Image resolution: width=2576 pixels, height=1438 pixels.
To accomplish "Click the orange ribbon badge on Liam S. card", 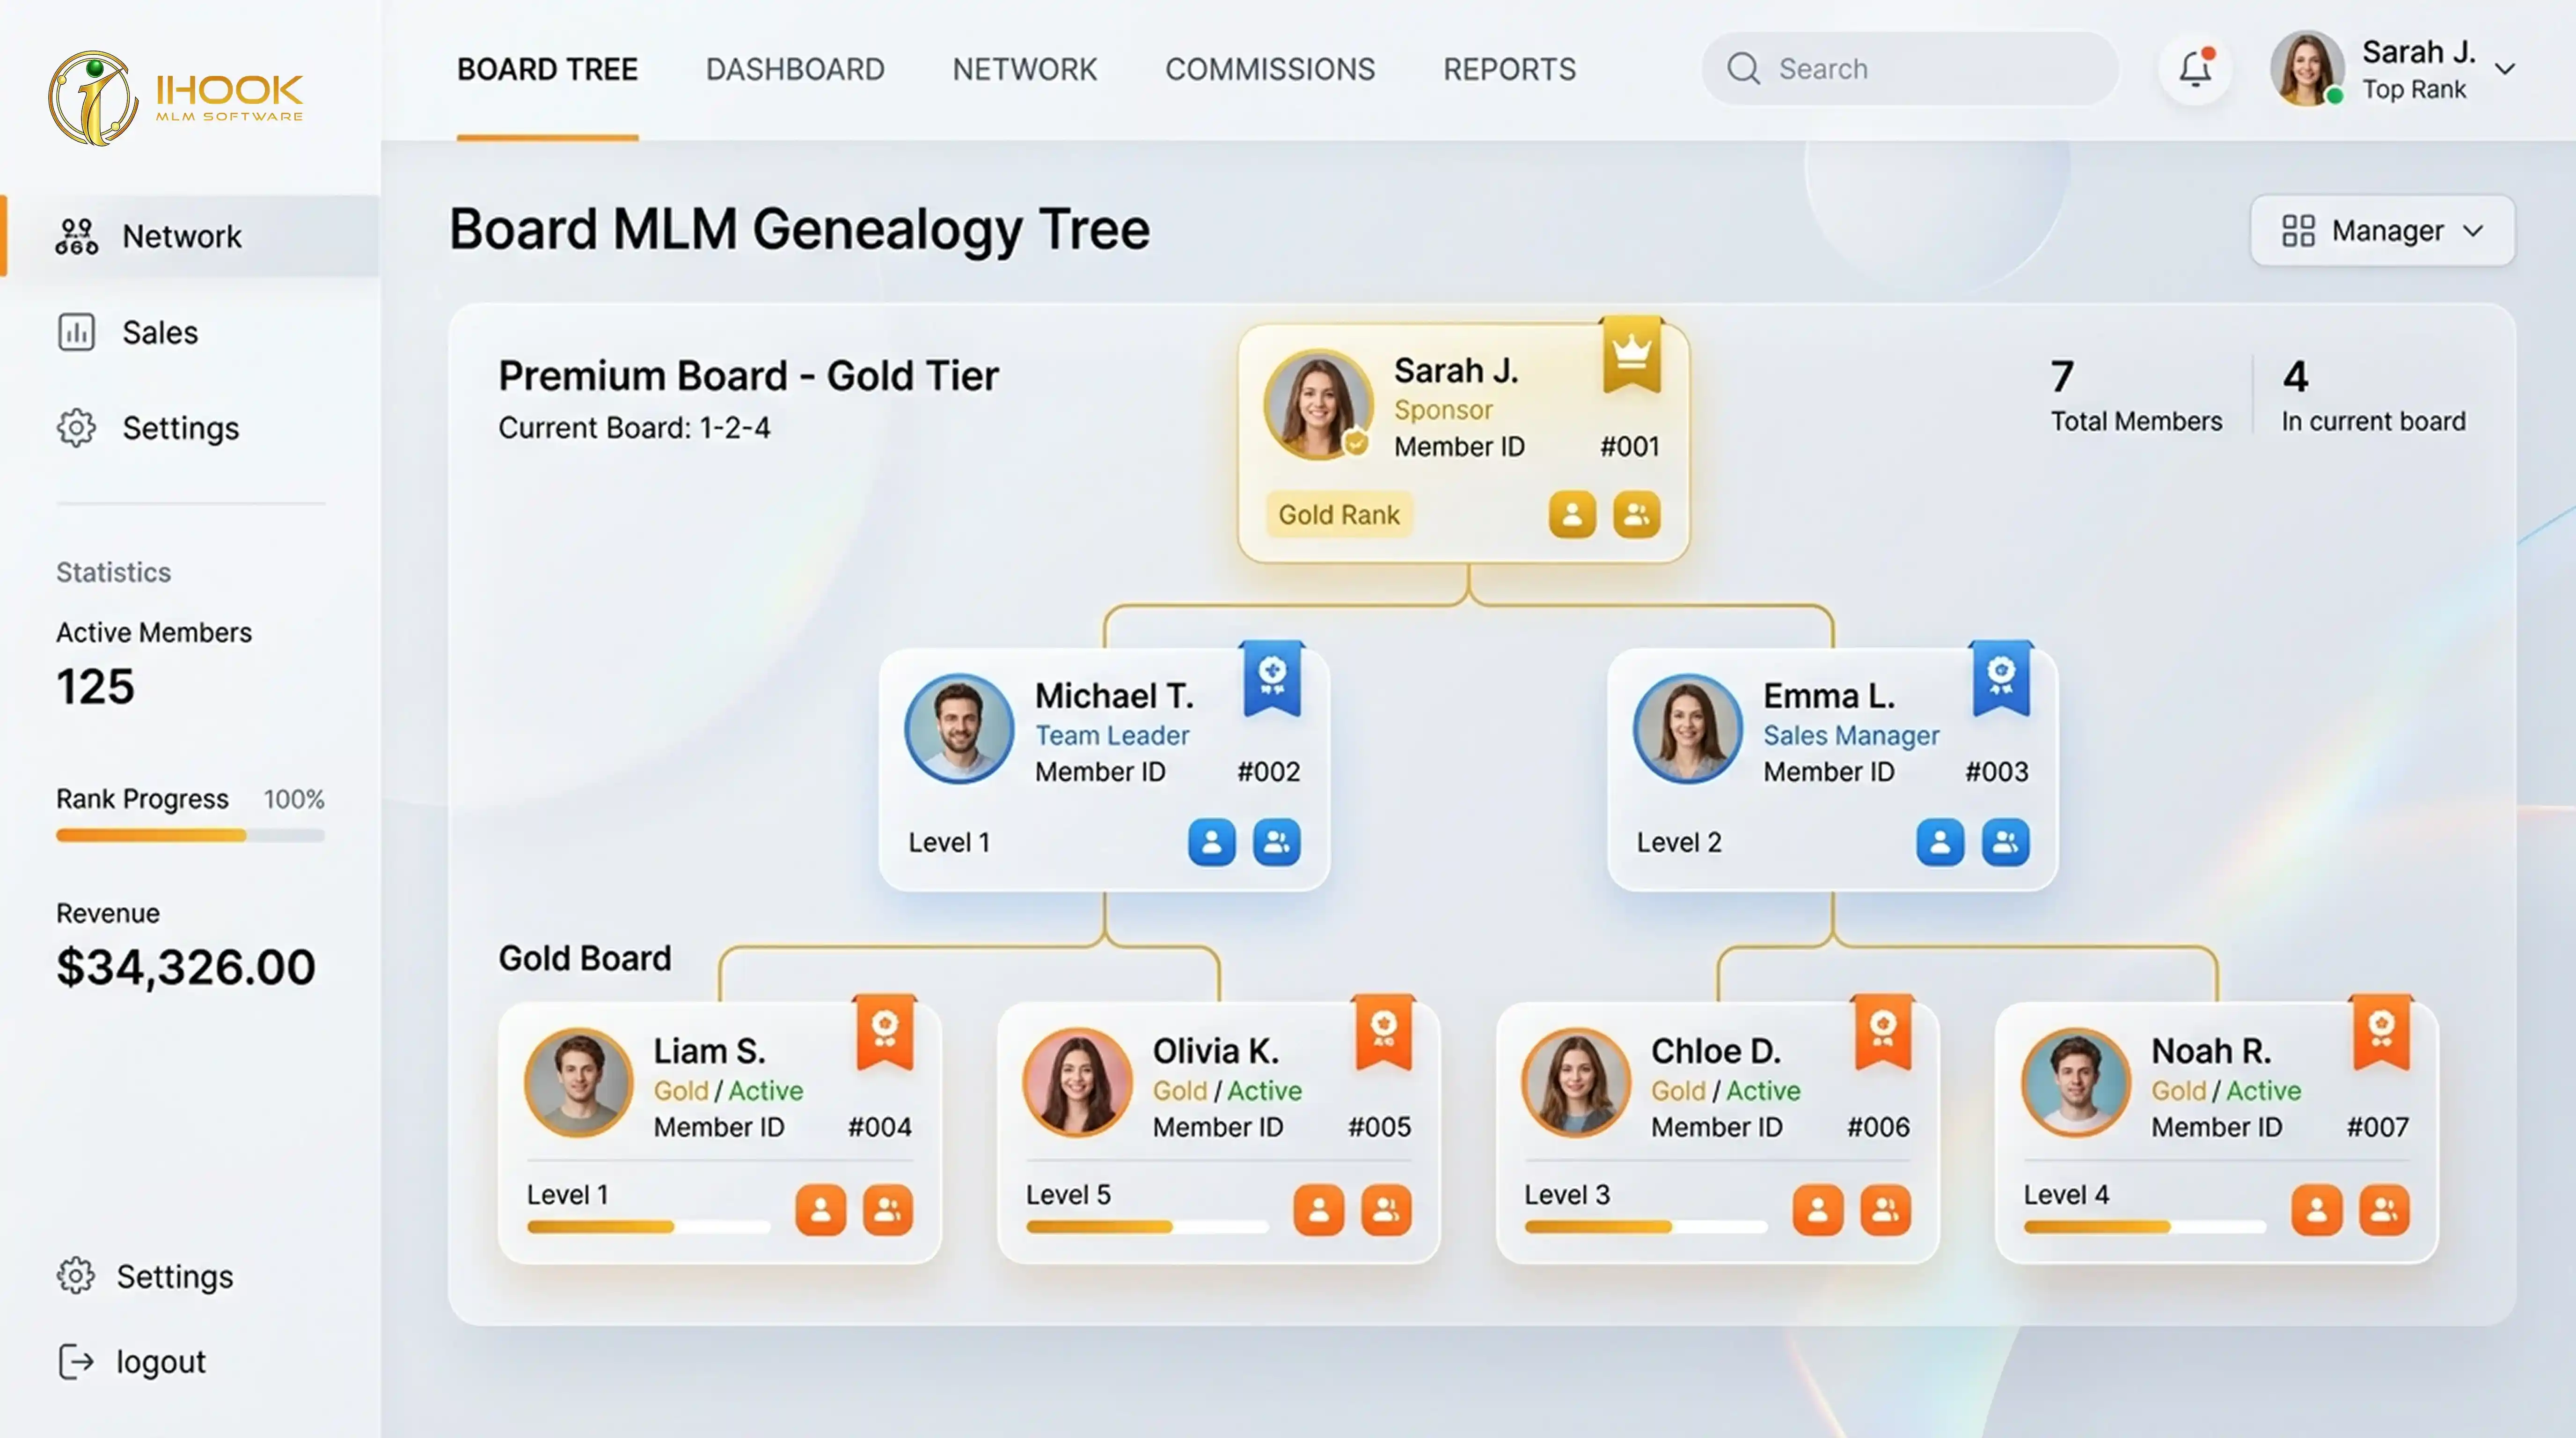I will coord(885,1033).
